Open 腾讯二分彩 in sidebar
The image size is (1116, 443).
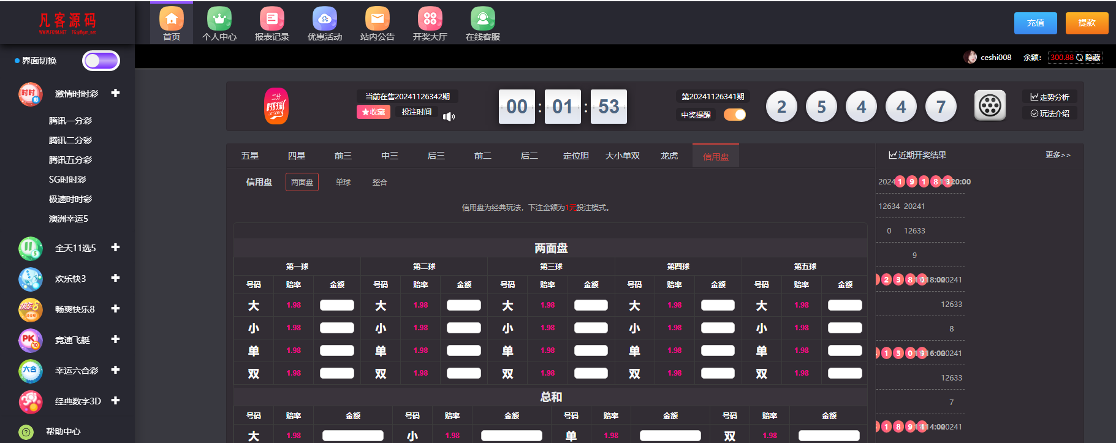[x=70, y=140]
